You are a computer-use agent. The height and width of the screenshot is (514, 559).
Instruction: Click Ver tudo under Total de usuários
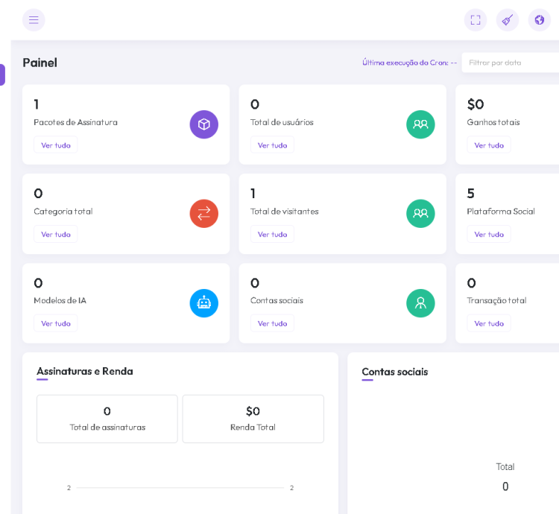272,145
